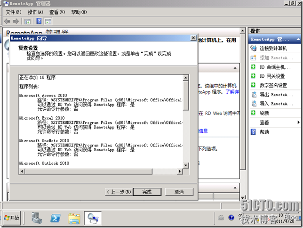
Task: Collapse the lower RemoteApp programs section arrow
Action: click(235, 188)
